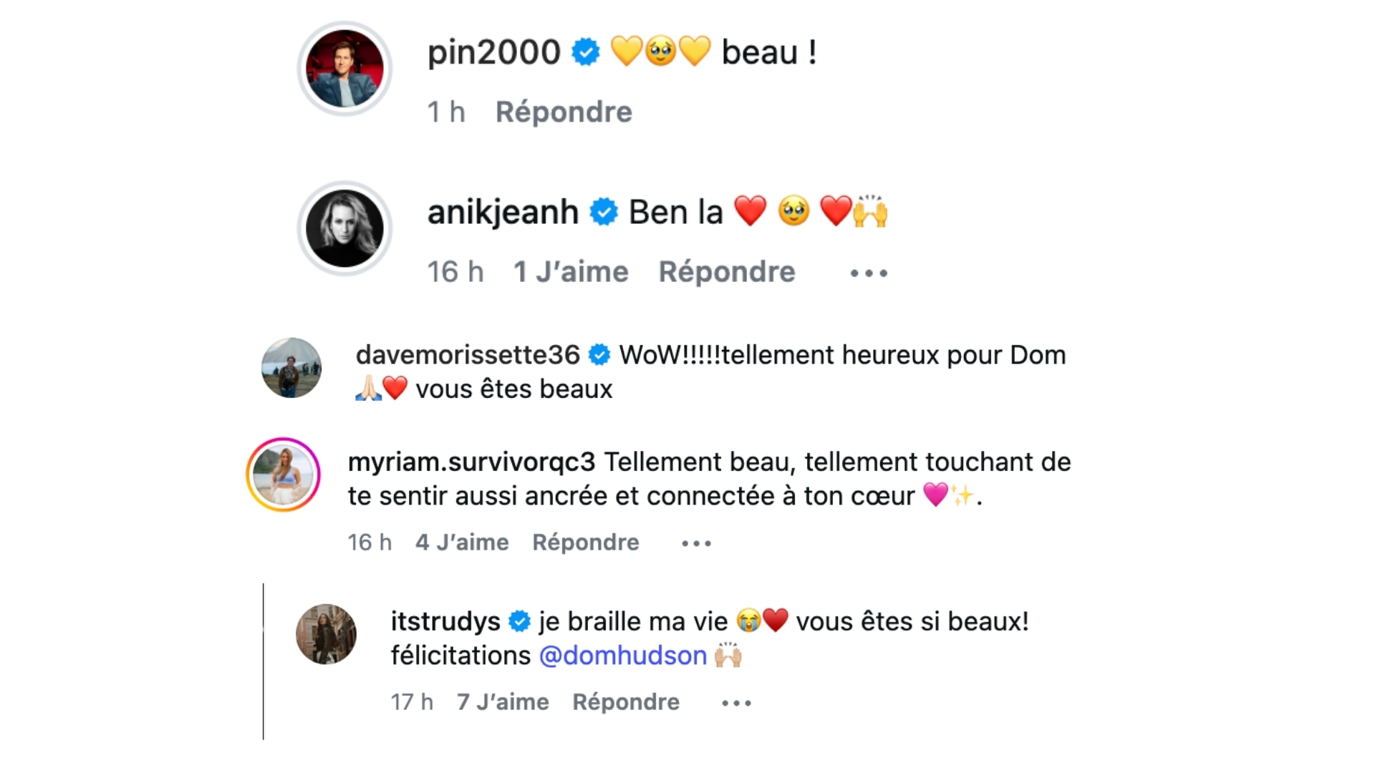Image resolution: width=1375 pixels, height=773 pixels.
Task: Open anikjeanh's profile picture
Action: [x=344, y=228]
